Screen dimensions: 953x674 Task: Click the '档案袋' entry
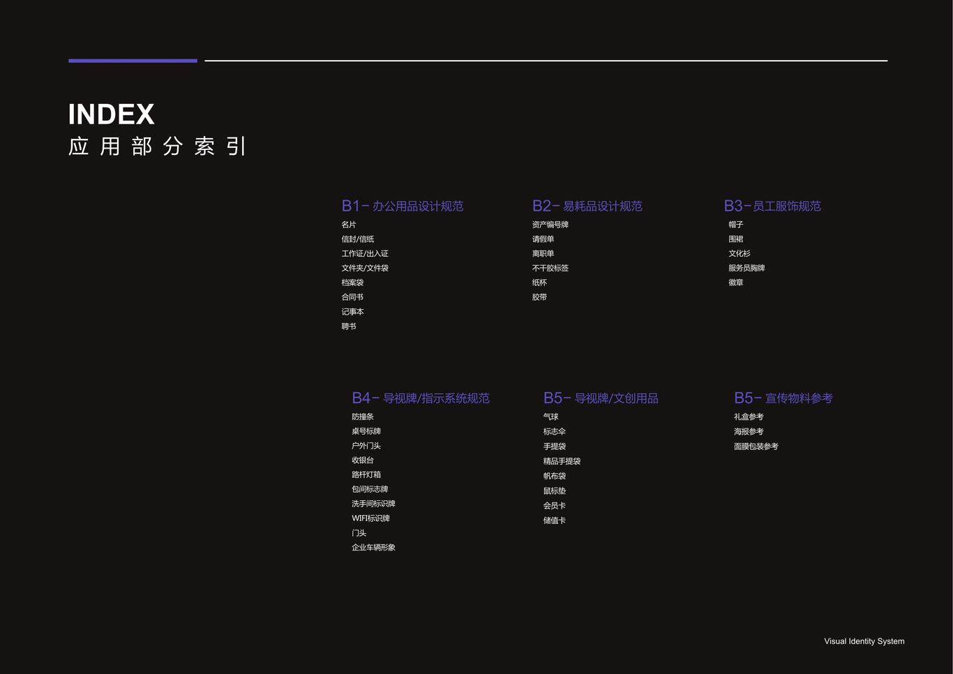(x=352, y=283)
